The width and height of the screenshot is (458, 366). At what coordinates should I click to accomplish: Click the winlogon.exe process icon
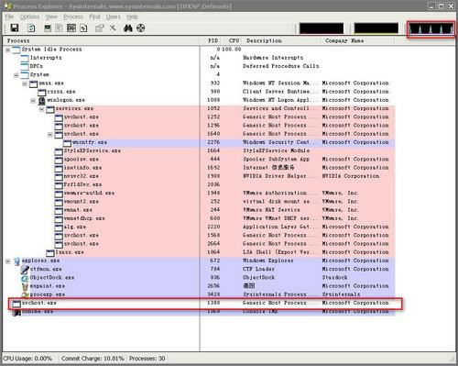pos(42,101)
